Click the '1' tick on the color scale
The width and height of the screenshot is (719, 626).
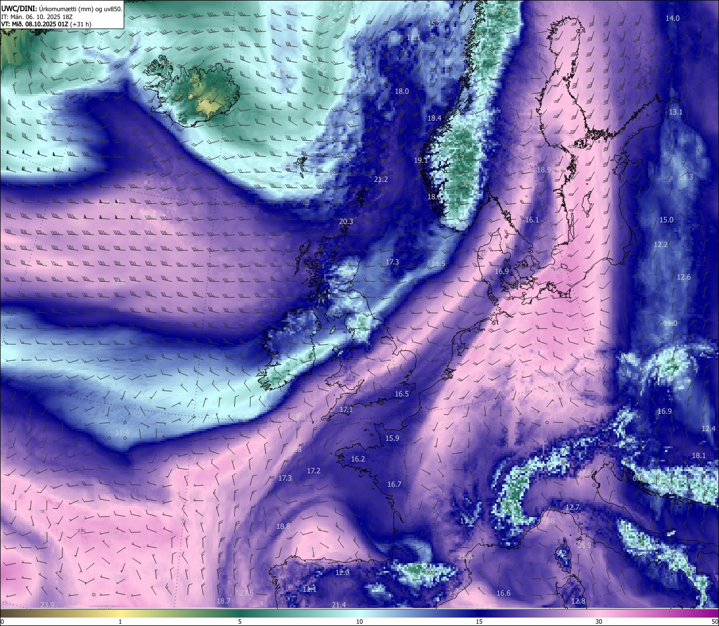pyautogui.click(x=120, y=622)
